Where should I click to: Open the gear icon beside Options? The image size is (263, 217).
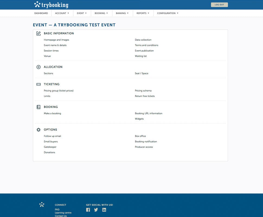(x=39, y=129)
